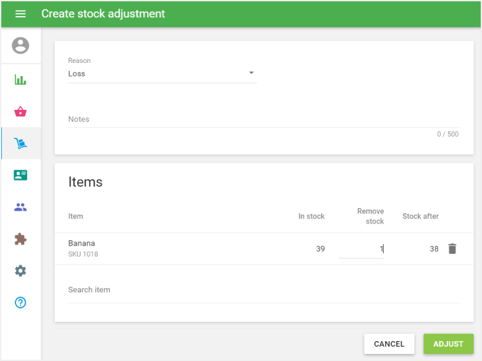This screenshot has height=361, width=482.
Task: Select the Banana item name
Action: (x=82, y=243)
